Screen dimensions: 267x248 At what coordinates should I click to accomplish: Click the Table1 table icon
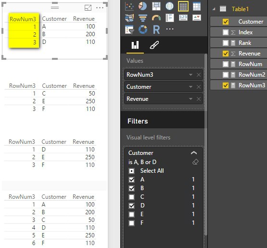click(x=223, y=9)
